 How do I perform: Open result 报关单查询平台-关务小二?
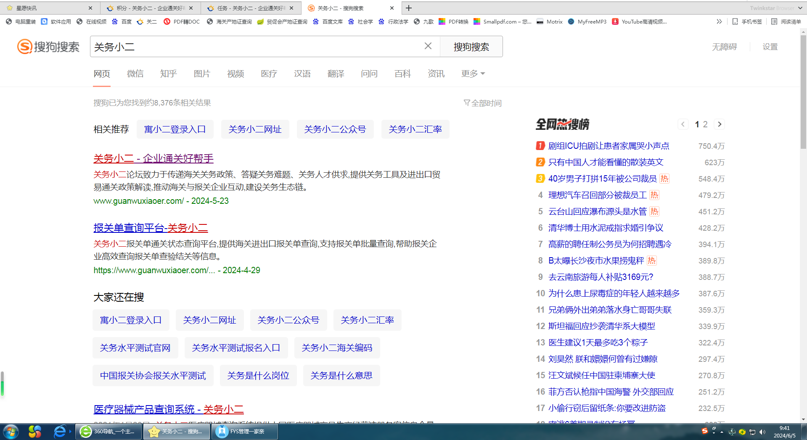(x=151, y=228)
